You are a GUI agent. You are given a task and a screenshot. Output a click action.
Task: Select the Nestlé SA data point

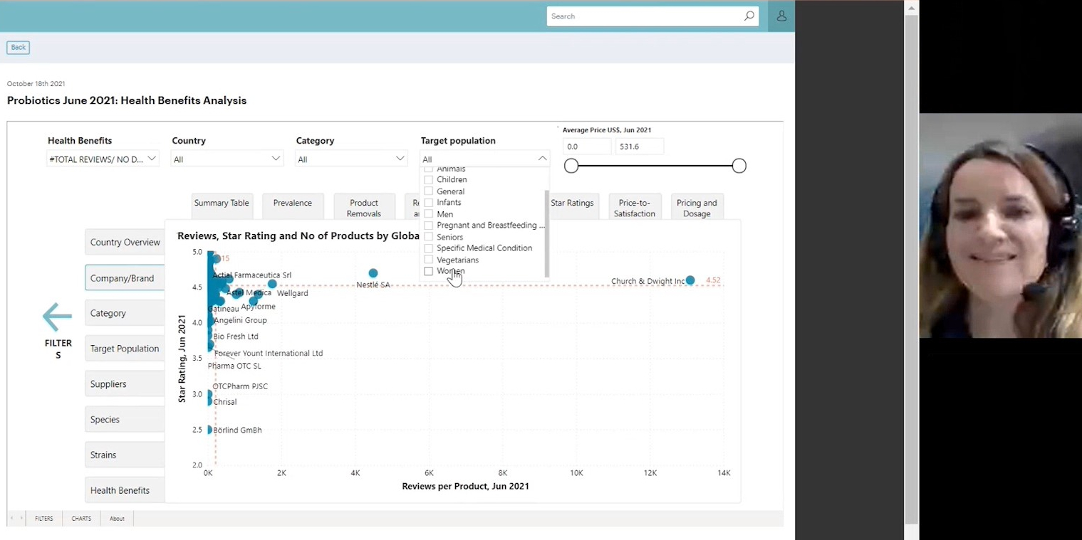373,273
